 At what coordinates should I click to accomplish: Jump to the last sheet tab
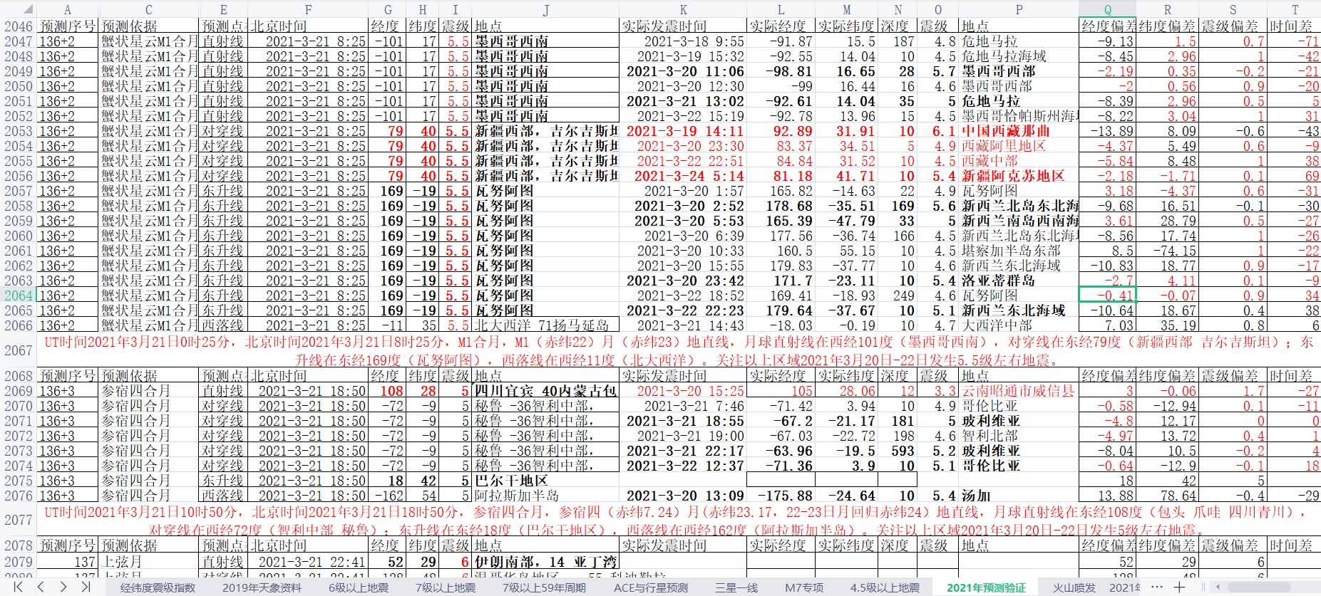click(86, 587)
